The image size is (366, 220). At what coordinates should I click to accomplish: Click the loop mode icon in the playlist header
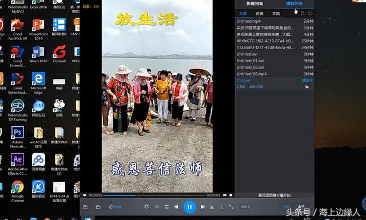[x=310, y=13]
